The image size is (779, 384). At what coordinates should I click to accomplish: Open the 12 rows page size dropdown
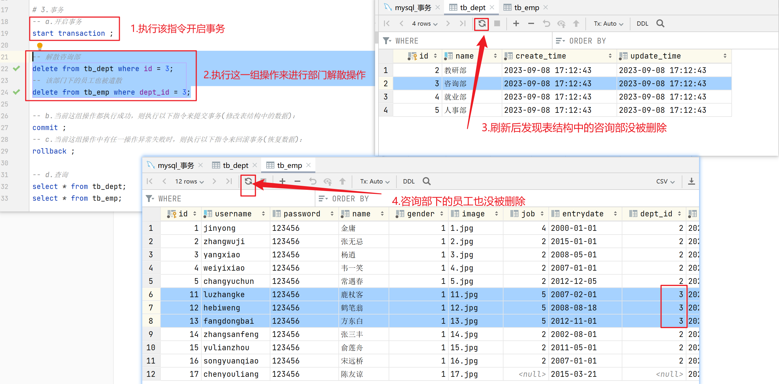tap(189, 181)
